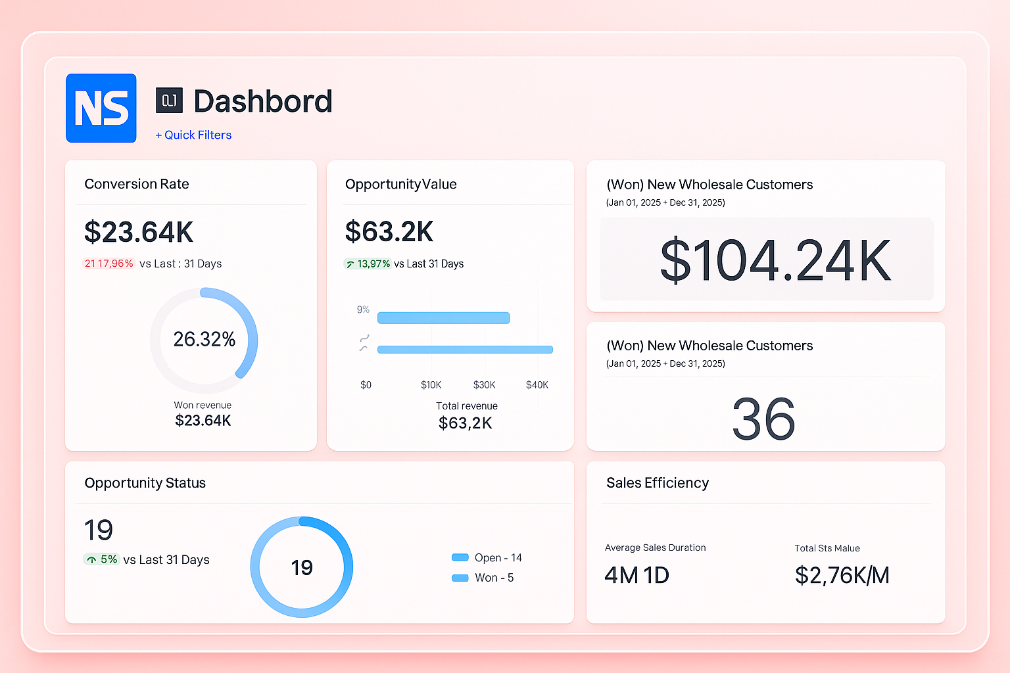Select the Won - 5 legend swatch
The height and width of the screenshot is (673, 1010).
click(x=460, y=578)
